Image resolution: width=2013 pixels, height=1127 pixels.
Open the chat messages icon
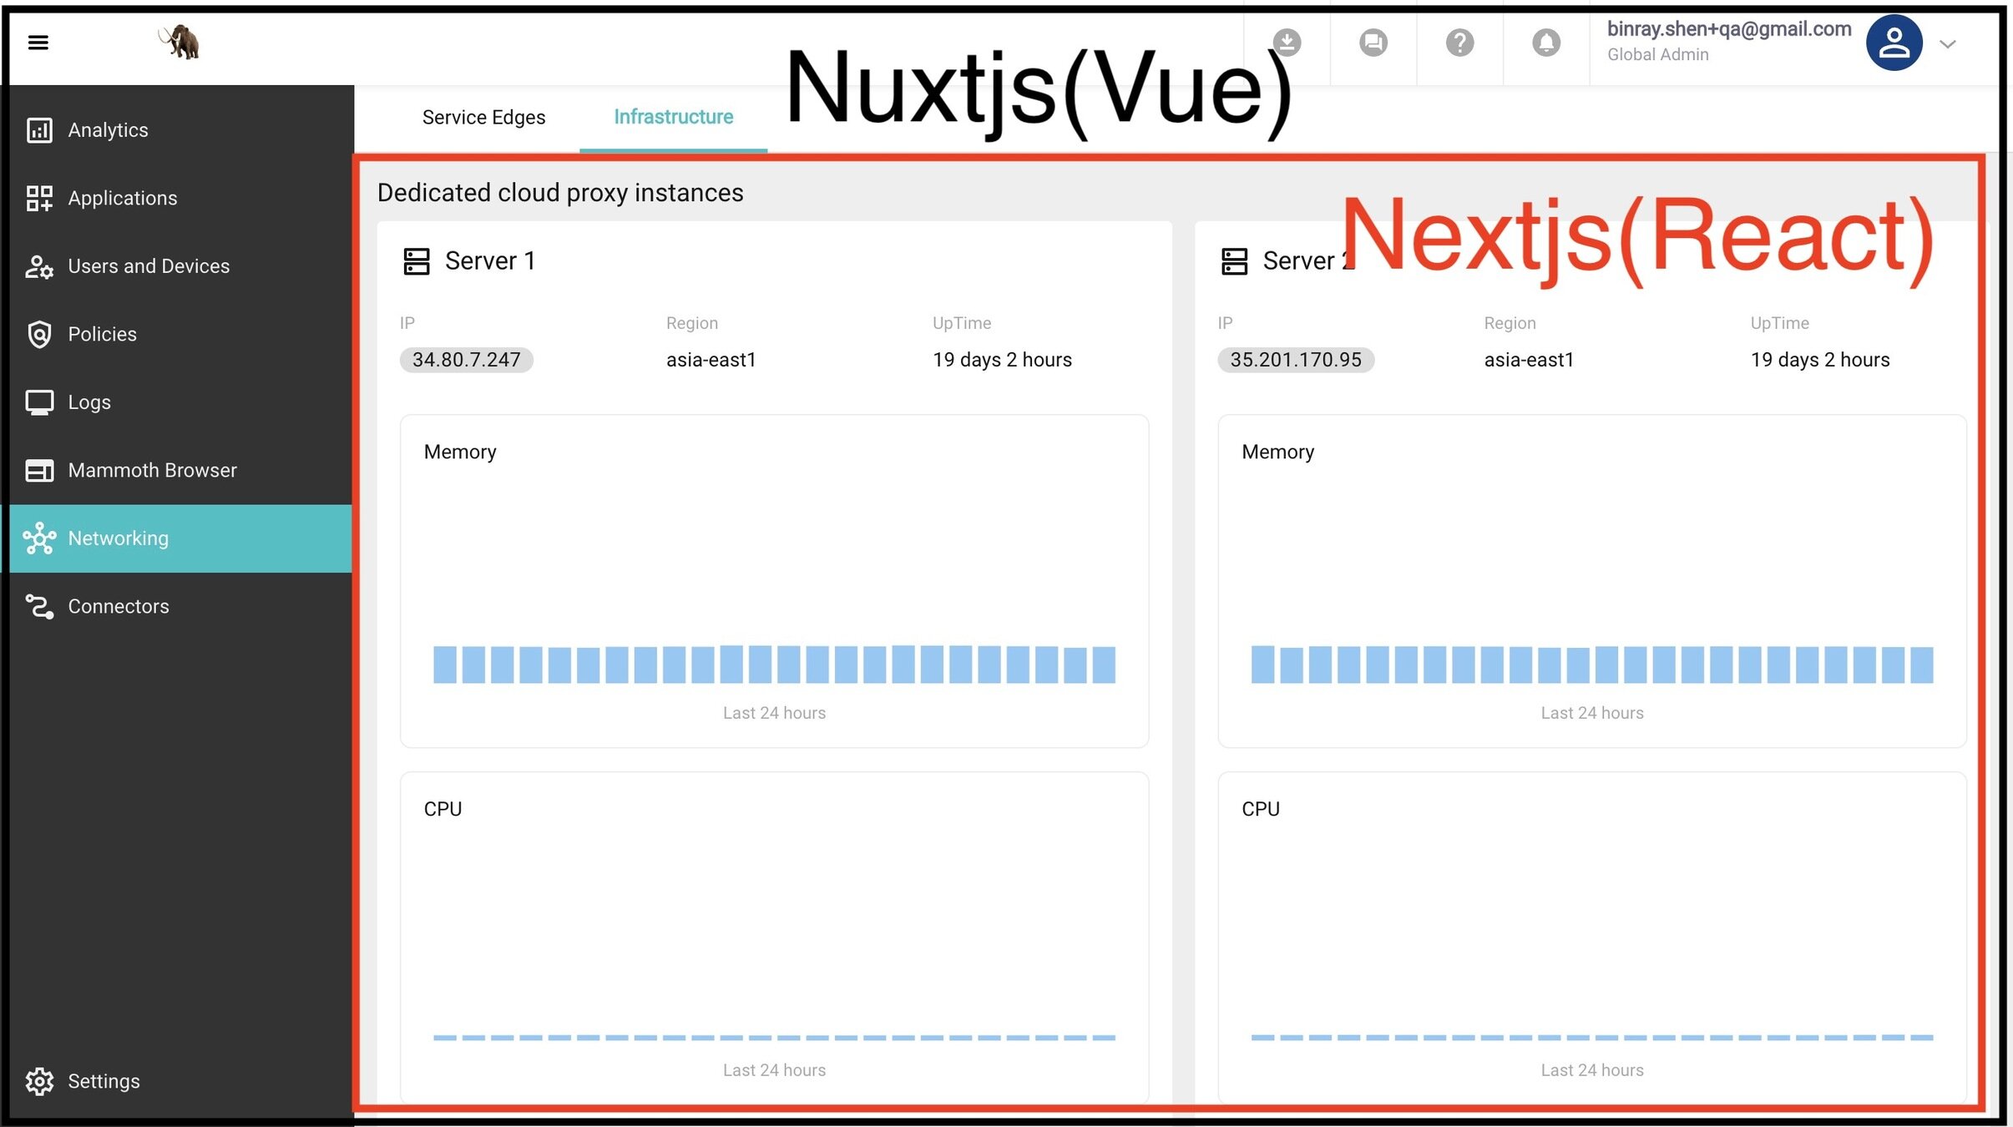click(1373, 43)
